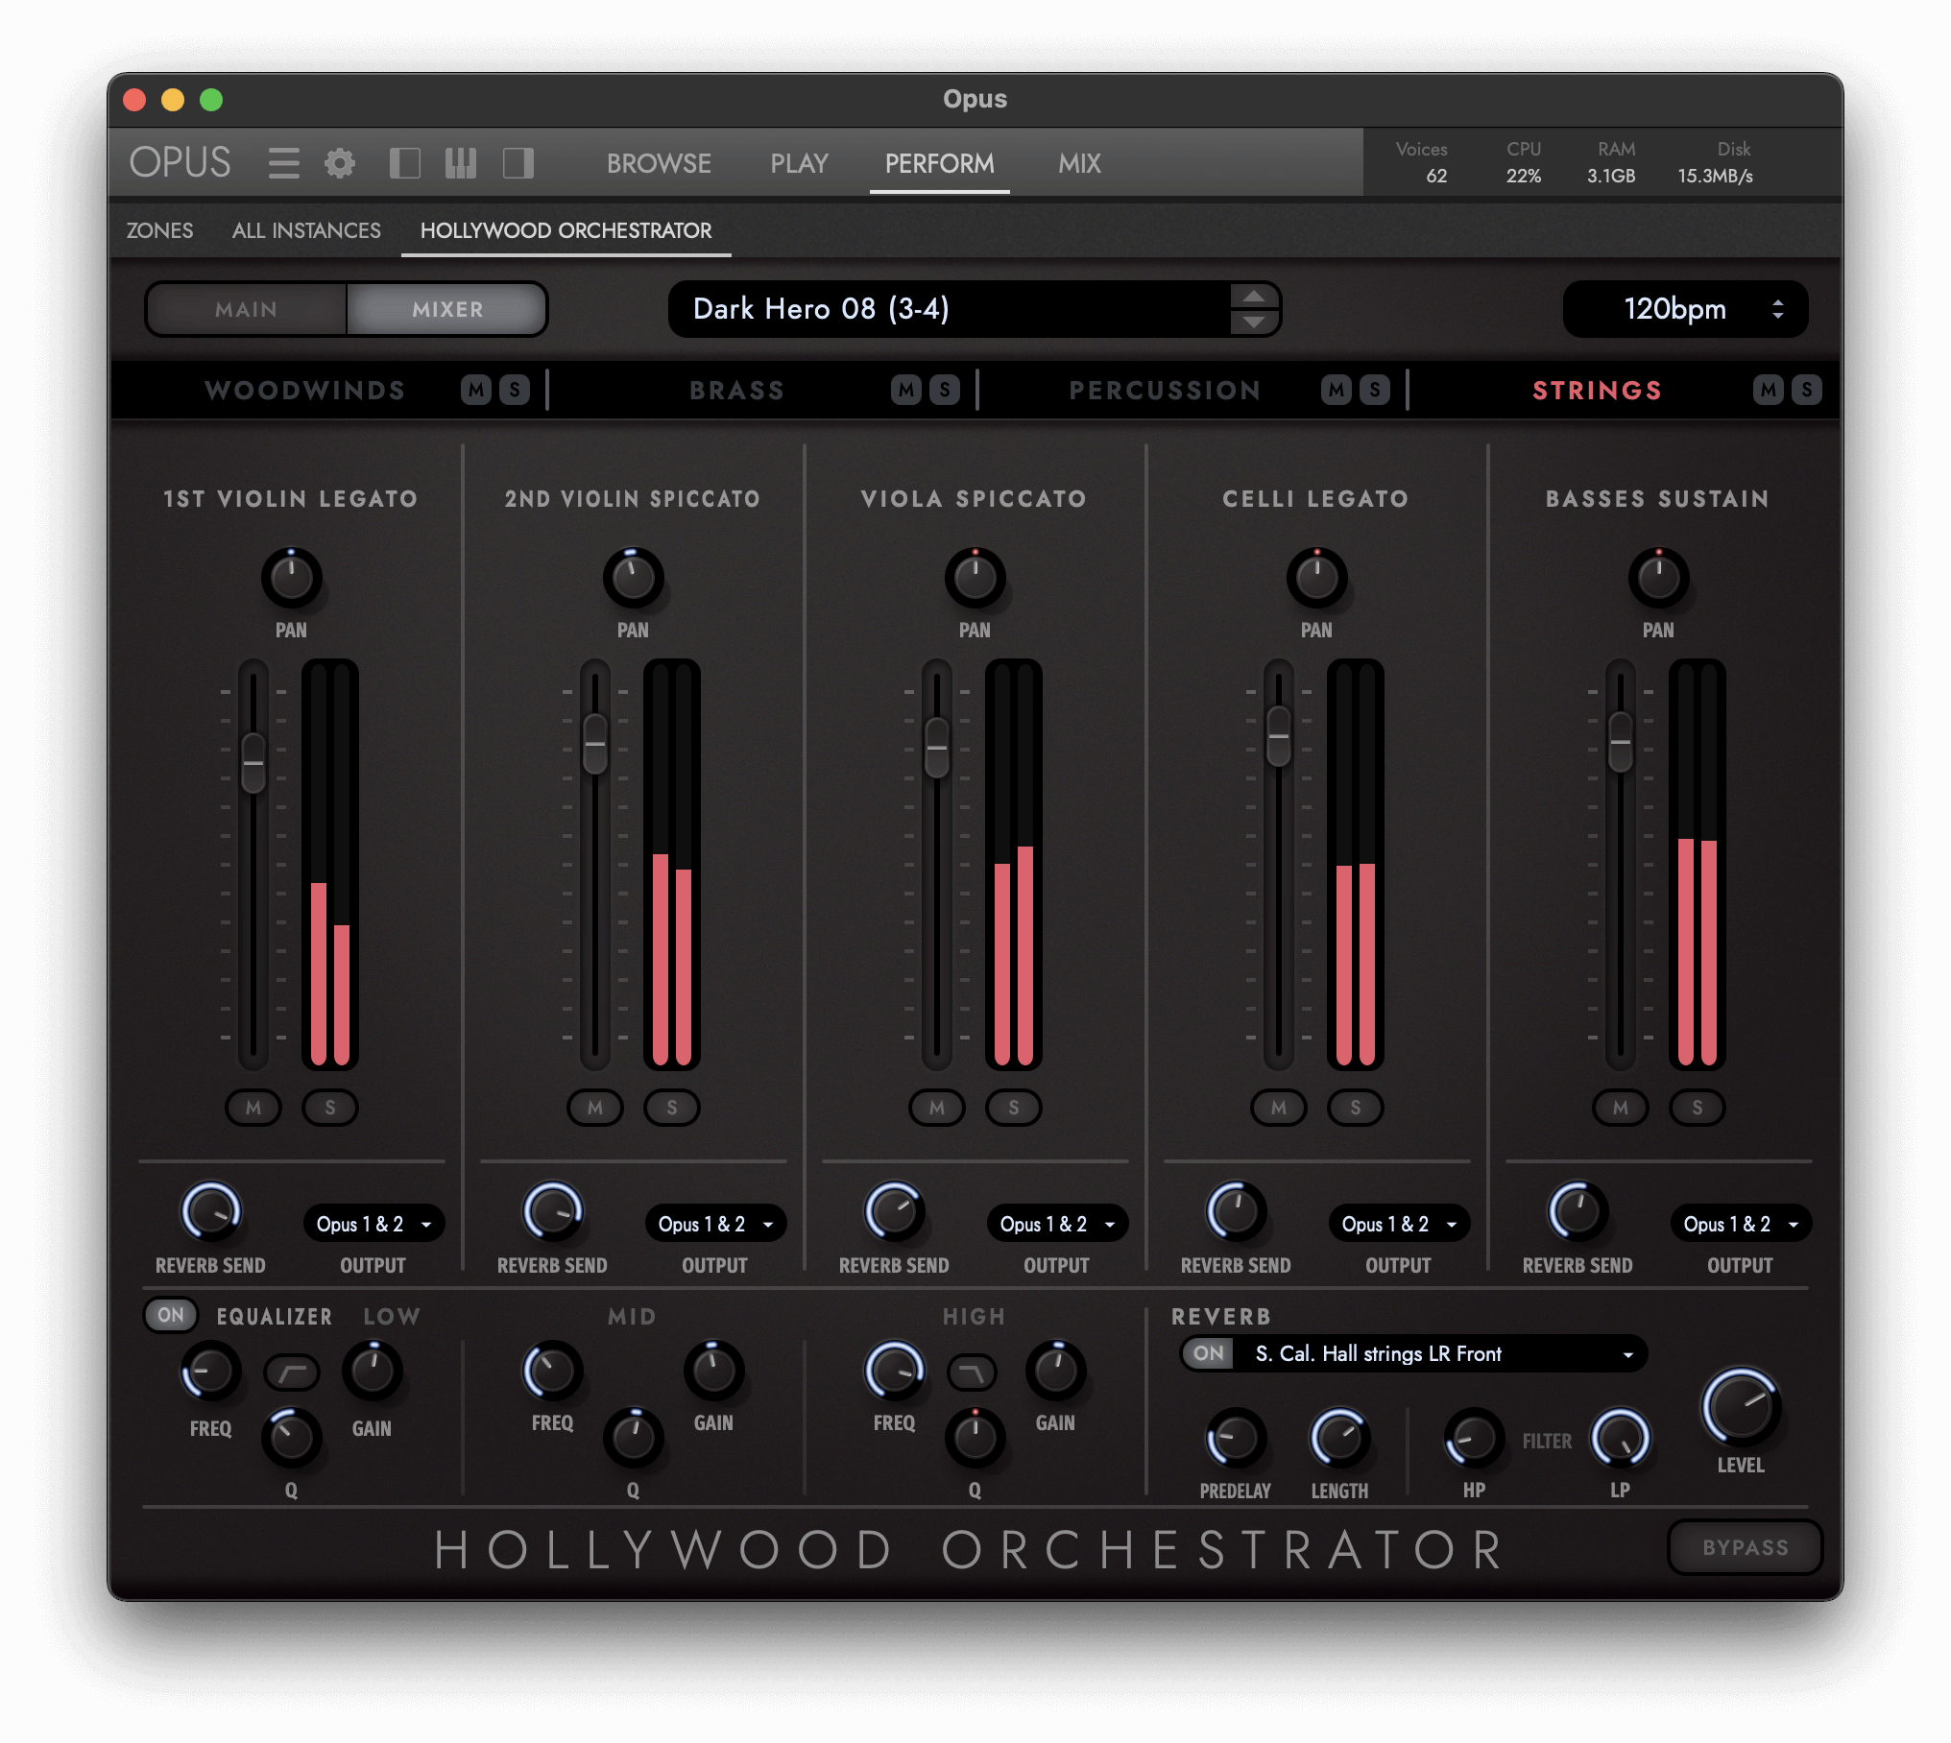The width and height of the screenshot is (1951, 1743).
Task: Click the reverb Level knob
Action: pyautogui.click(x=1740, y=1408)
